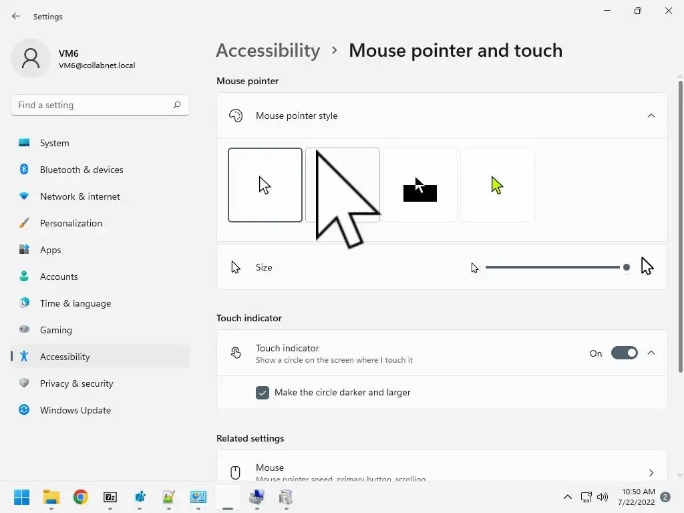
Task: Click the mouse icon in Related settings
Action: [235, 473]
